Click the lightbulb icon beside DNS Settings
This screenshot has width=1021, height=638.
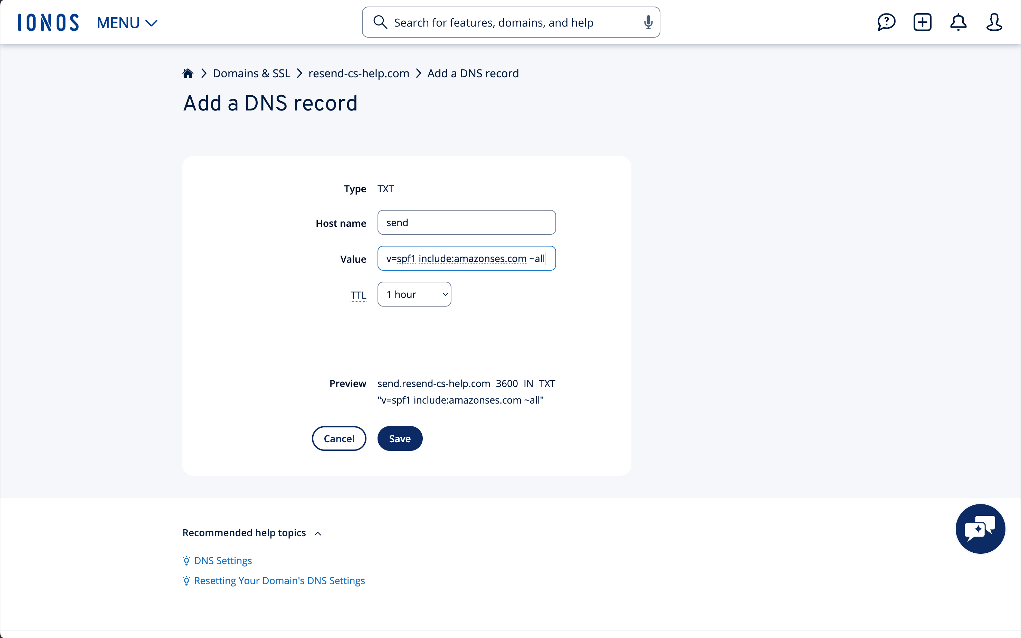tap(186, 561)
